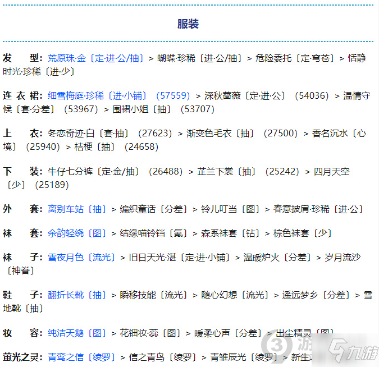Click the dress score (57559) link
Viewport: 379px width, 367px height.
click(173, 95)
